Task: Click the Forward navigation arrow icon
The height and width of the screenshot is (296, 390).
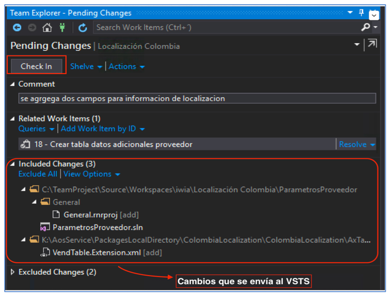Action: 32,28
